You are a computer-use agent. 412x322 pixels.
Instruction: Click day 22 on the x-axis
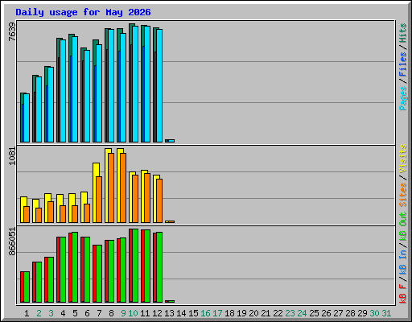[x=278, y=313]
